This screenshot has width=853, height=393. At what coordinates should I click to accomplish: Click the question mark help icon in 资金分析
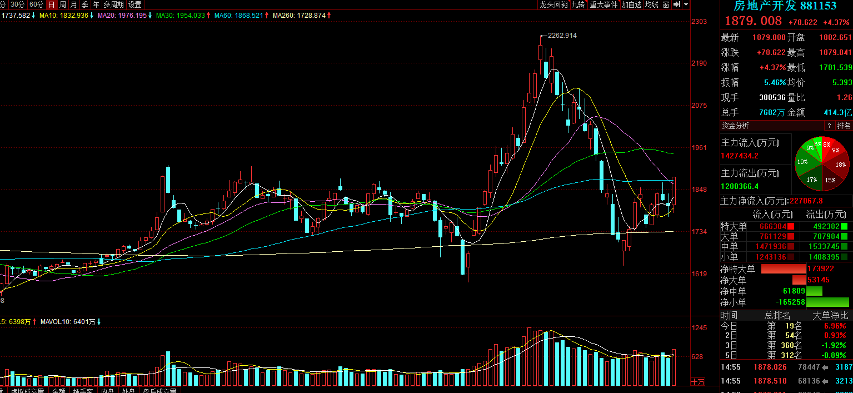click(829, 126)
